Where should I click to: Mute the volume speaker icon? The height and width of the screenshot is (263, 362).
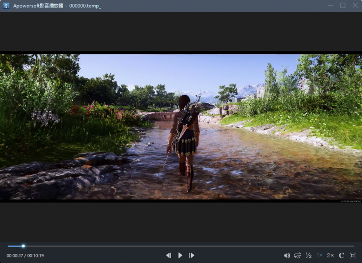287,255
